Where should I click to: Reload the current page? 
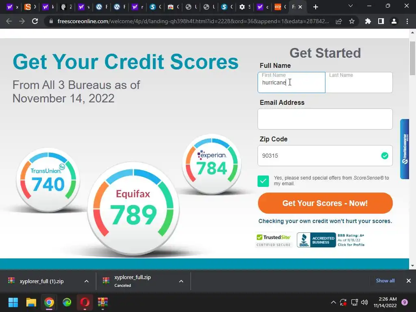tap(35, 21)
